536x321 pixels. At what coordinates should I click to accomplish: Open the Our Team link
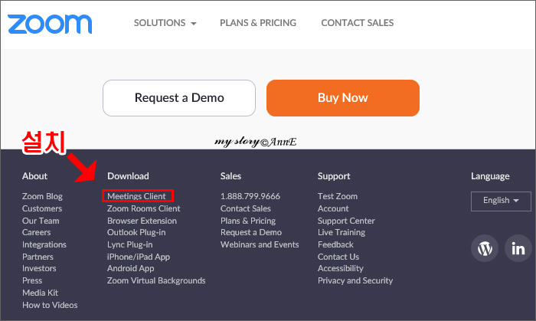(x=41, y=221)
